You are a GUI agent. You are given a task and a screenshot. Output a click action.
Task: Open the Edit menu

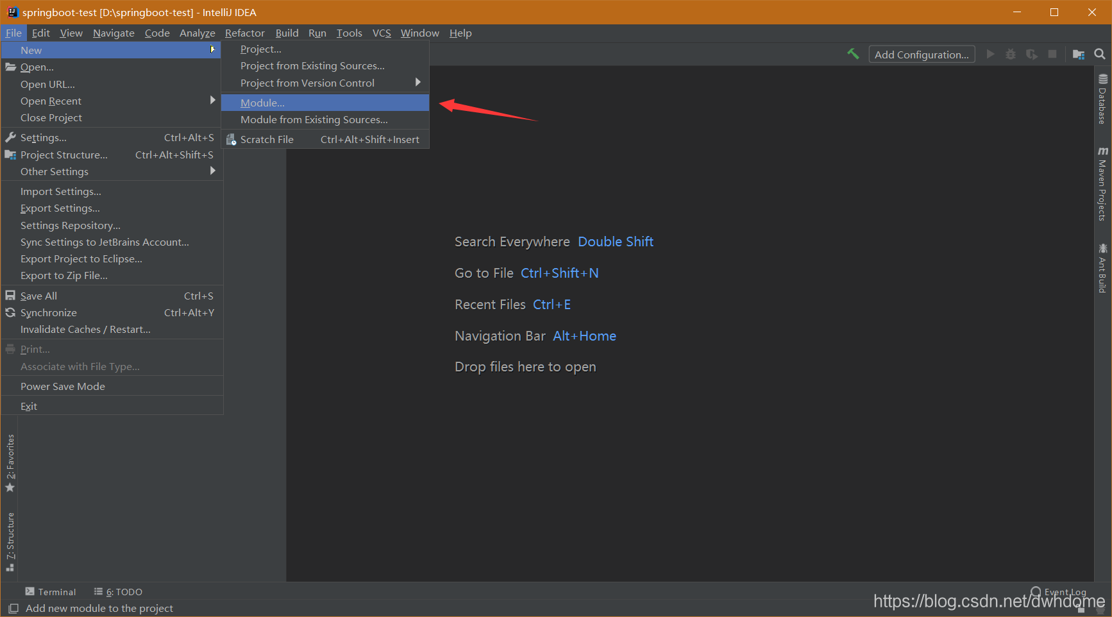tap(41, 33)
